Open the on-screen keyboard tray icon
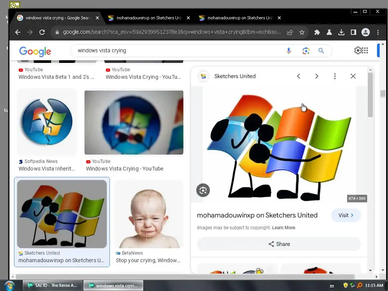Image resolution: width=388 pixels, height=291 pixels. tap(332, 286)
